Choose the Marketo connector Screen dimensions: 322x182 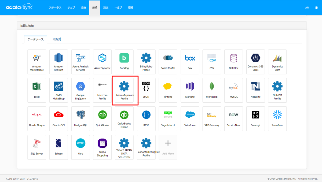pyautogui.click(x=190, y=90)
